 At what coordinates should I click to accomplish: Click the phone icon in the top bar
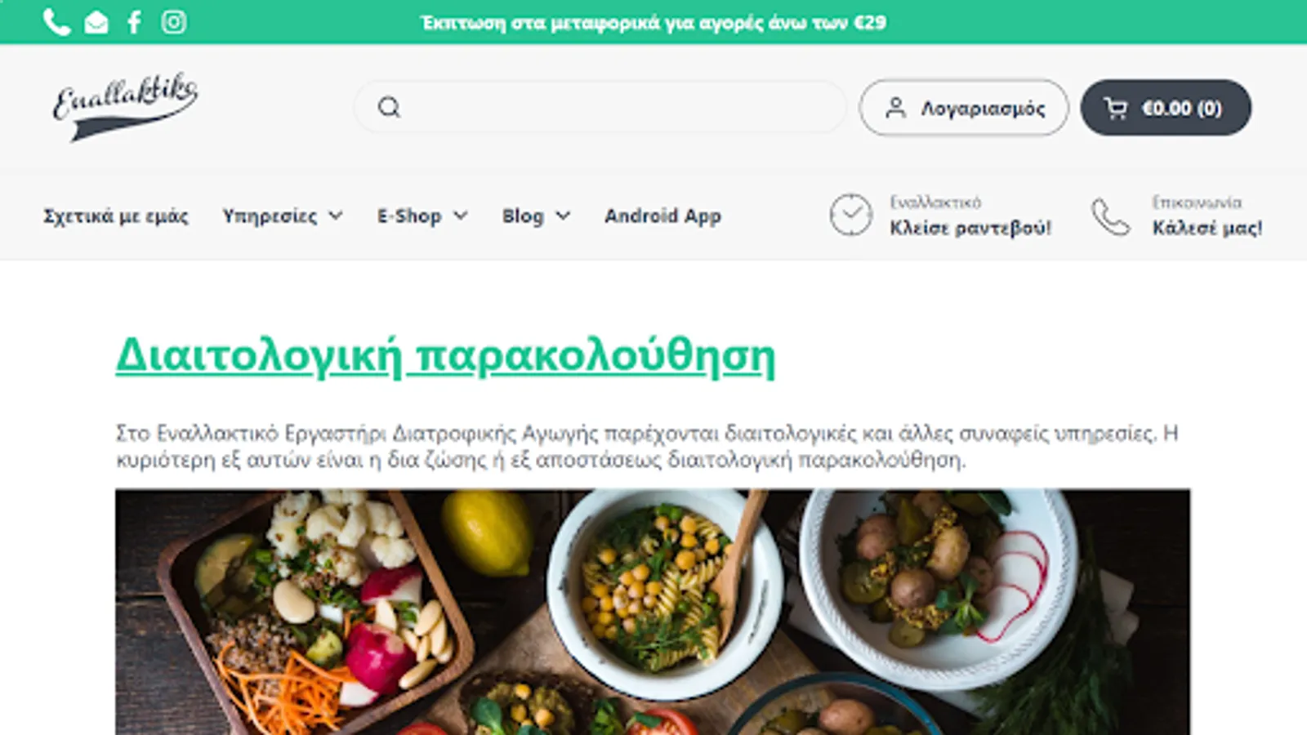tap(56, 22)
